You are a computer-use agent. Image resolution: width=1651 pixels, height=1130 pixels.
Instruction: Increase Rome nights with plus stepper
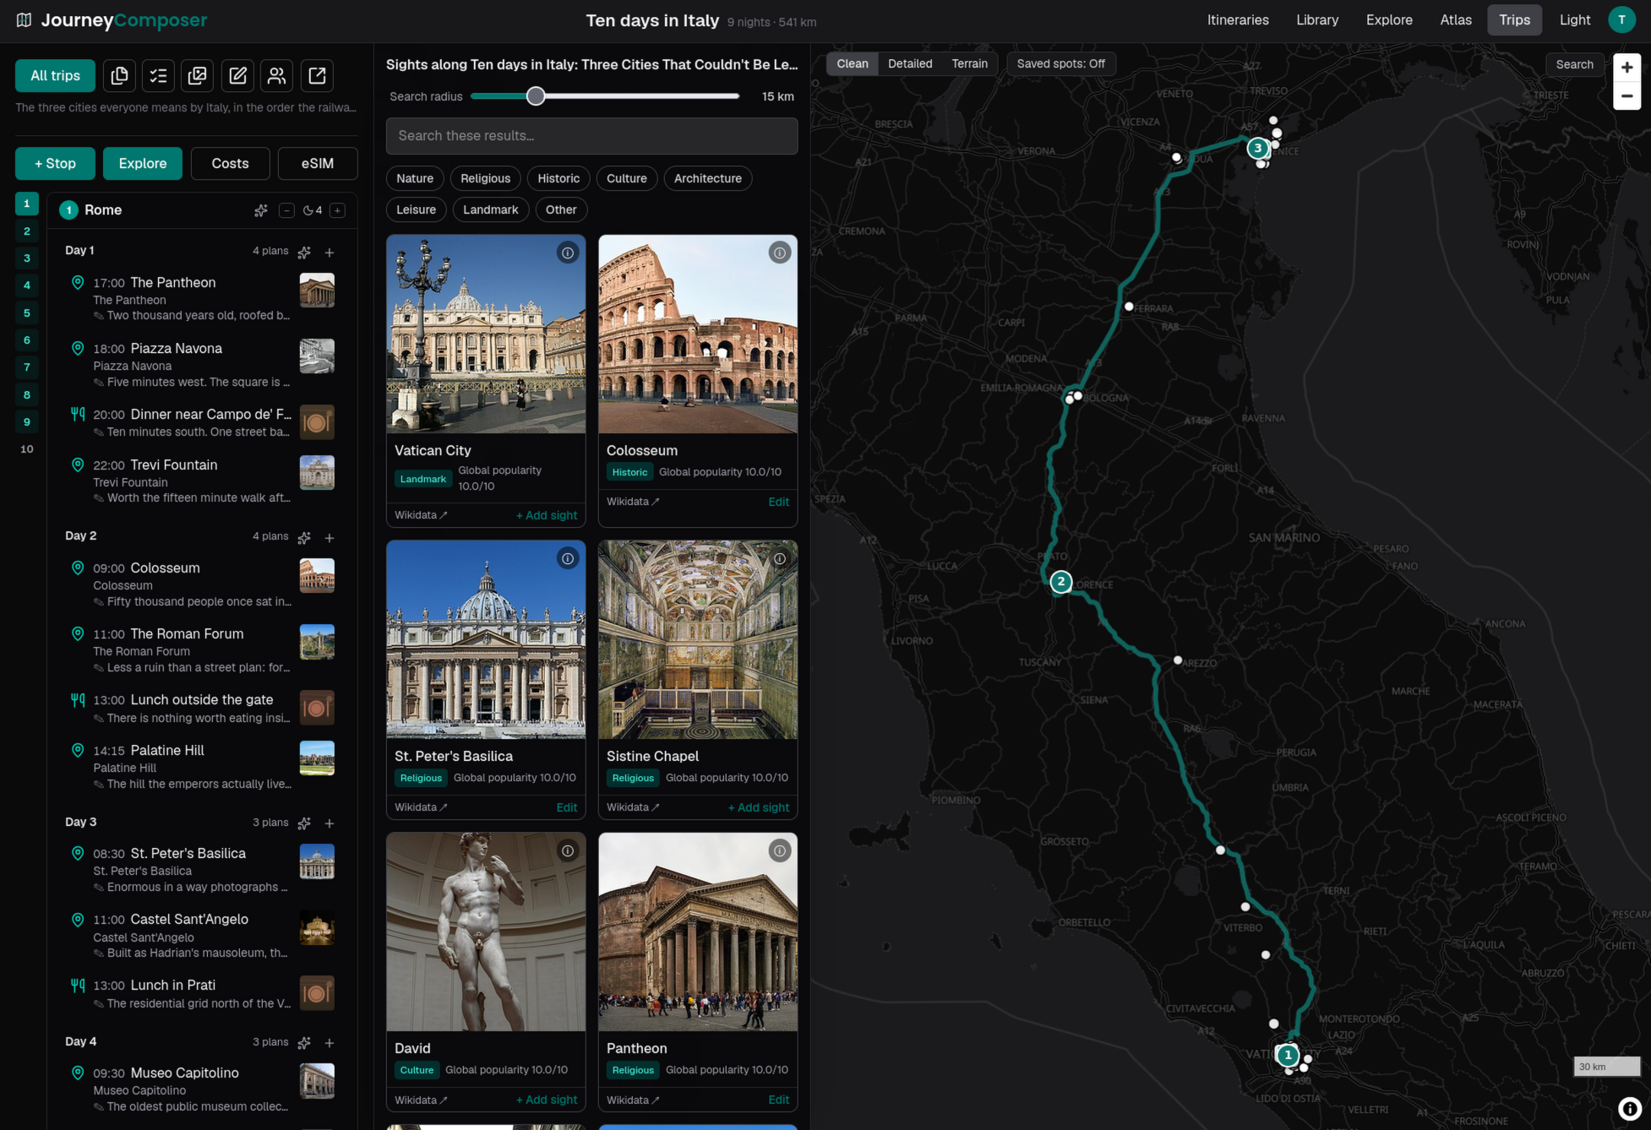pyautogui.click(x=337, y=210)
